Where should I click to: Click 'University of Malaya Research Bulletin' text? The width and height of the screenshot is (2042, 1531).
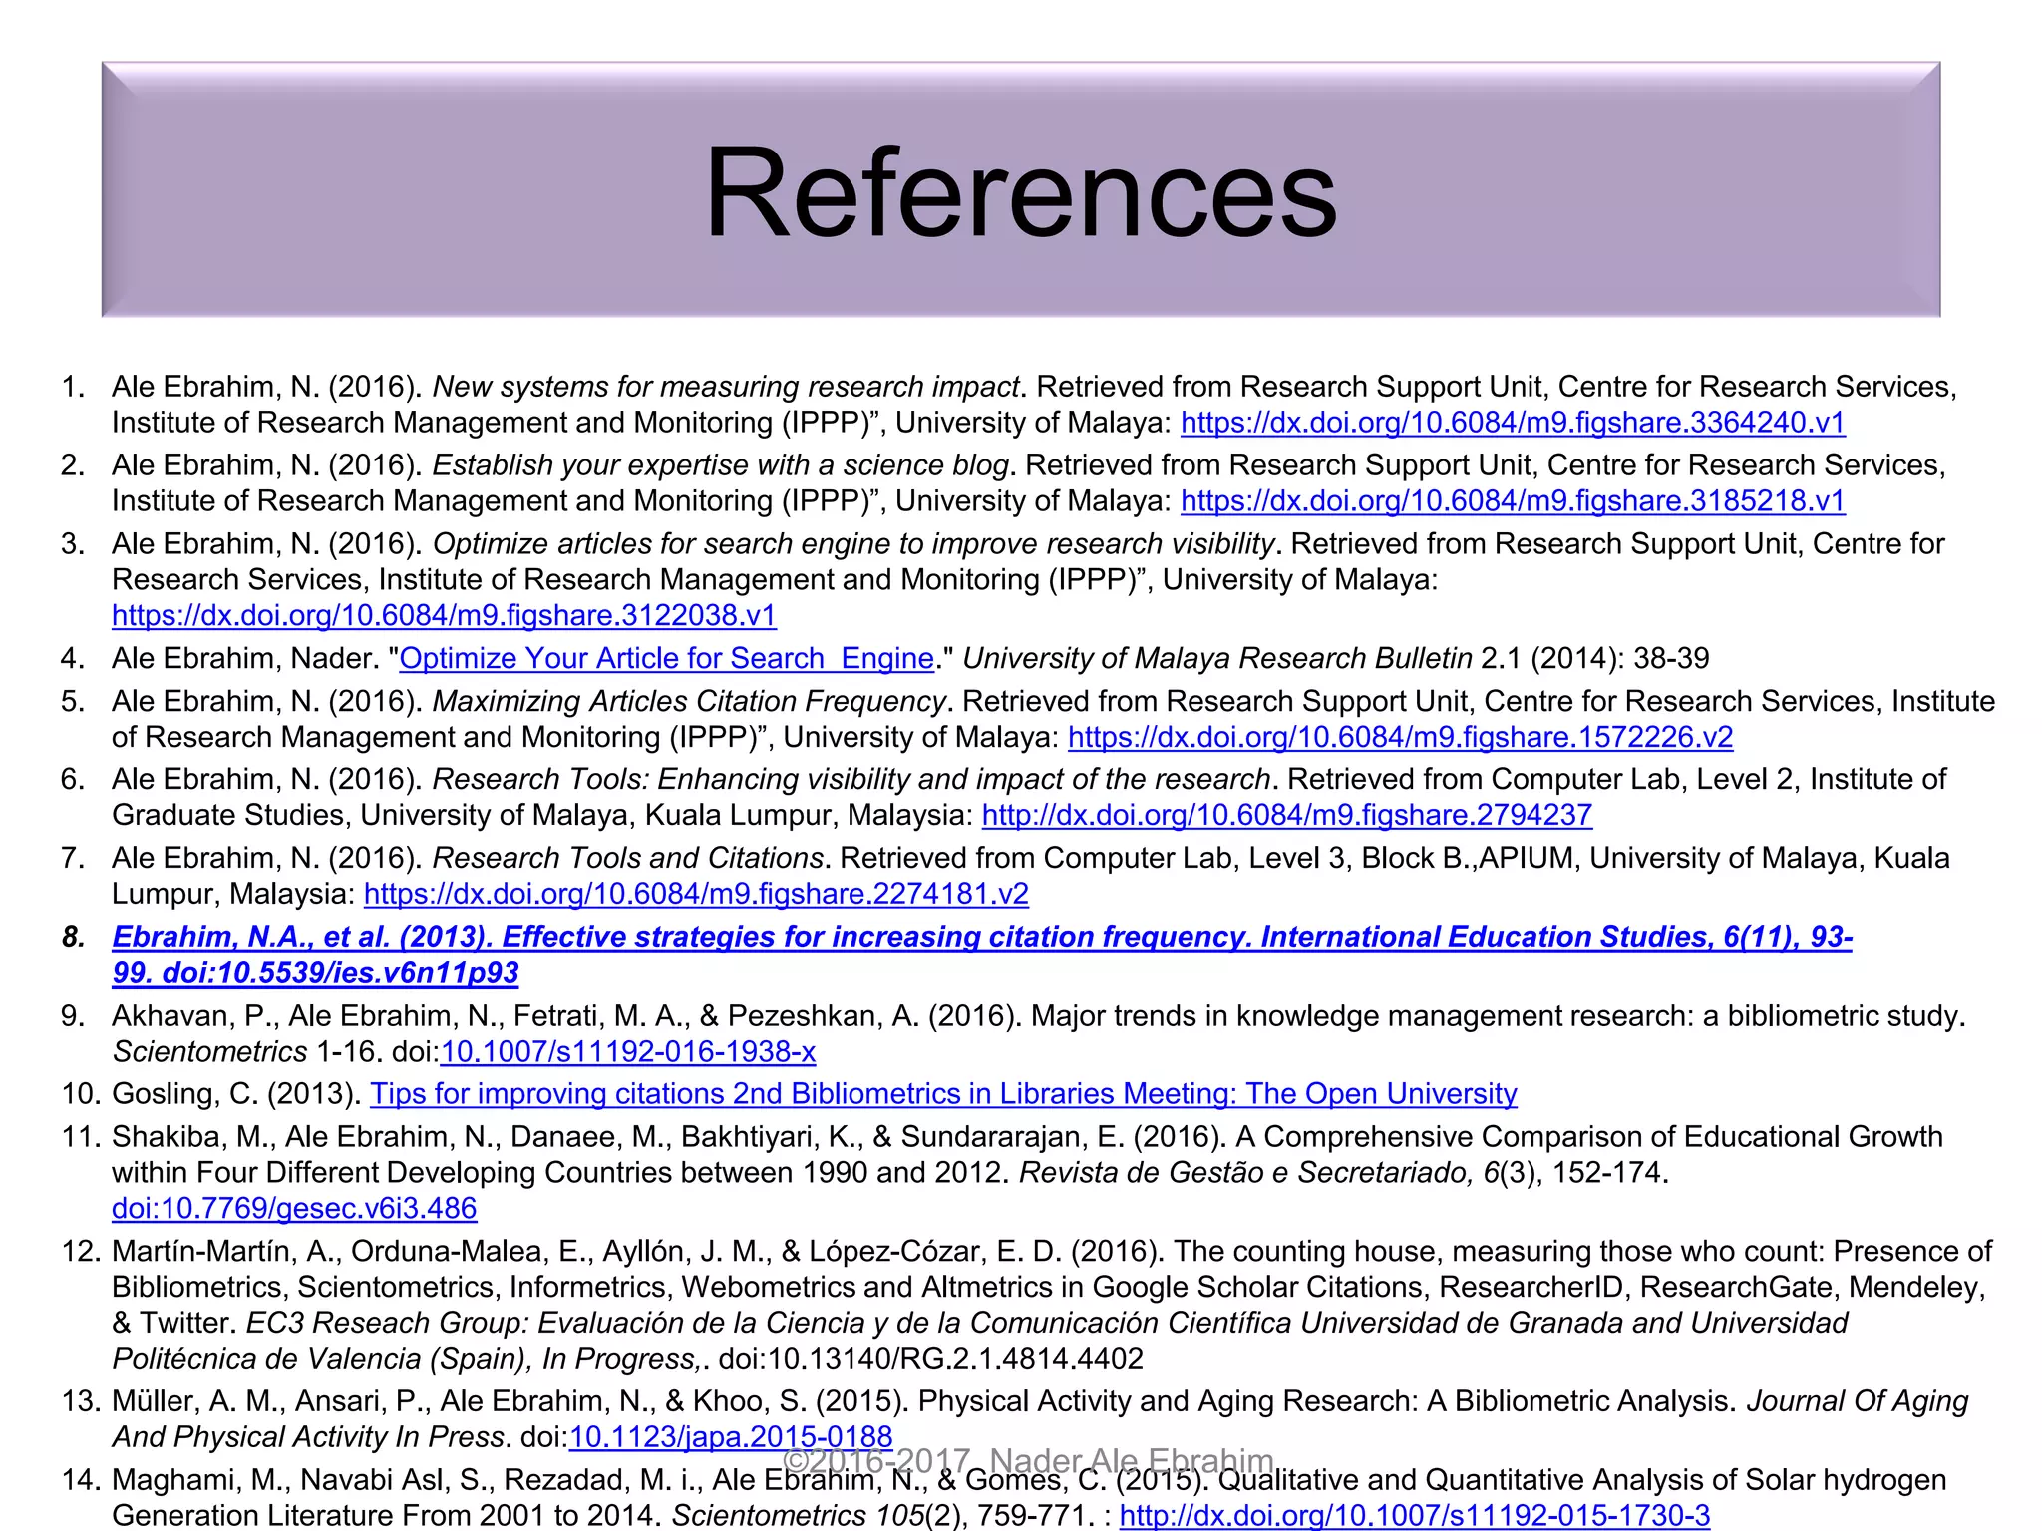tap(1217, 658)
